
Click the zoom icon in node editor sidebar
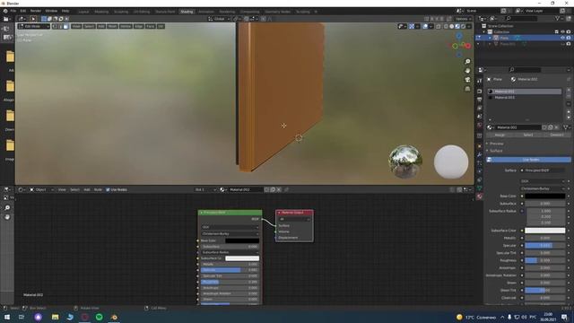click(7, 207)
